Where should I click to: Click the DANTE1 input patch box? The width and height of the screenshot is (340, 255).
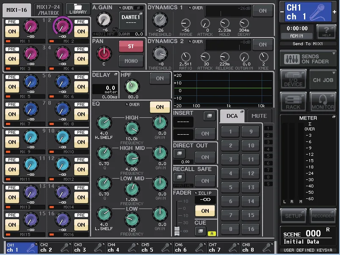click(x=131, y=21)
